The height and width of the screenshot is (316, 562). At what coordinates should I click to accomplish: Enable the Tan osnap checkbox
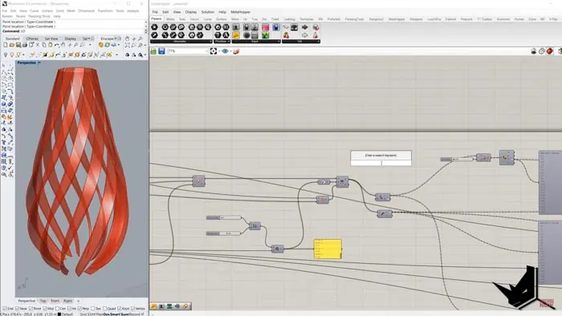pos(93,309)
